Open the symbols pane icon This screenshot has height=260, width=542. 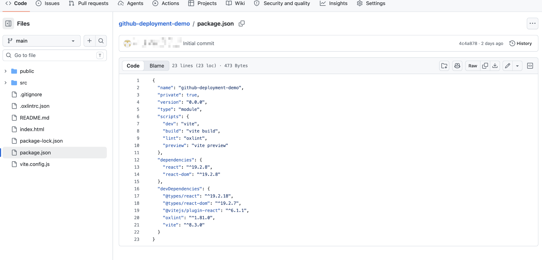tap(530, 66)
